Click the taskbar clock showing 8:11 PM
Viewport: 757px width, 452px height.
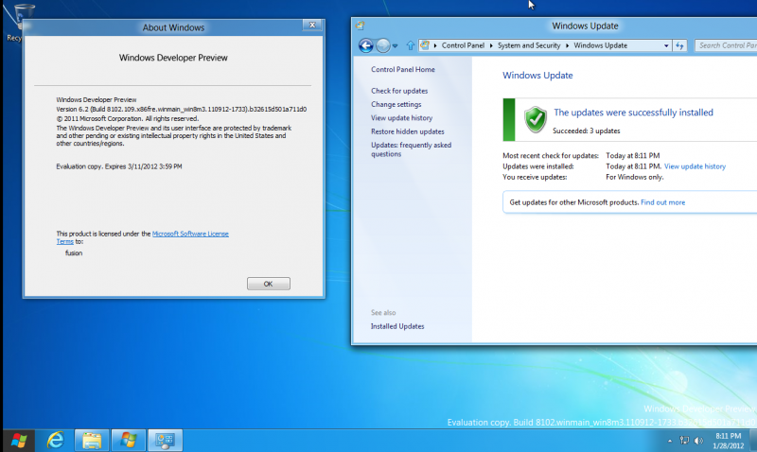[728, 441]
